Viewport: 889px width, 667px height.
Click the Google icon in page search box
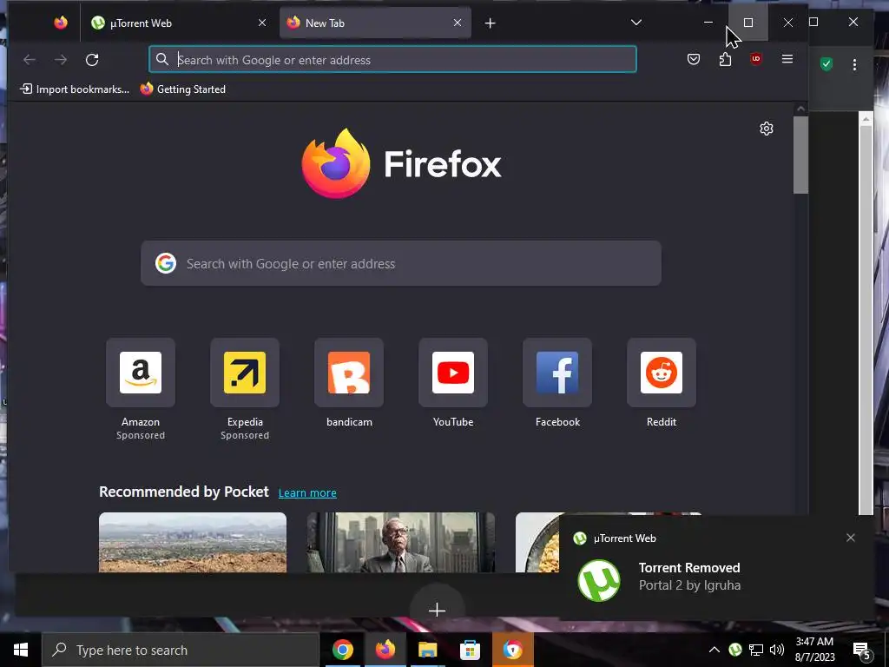tap(166, 263)
